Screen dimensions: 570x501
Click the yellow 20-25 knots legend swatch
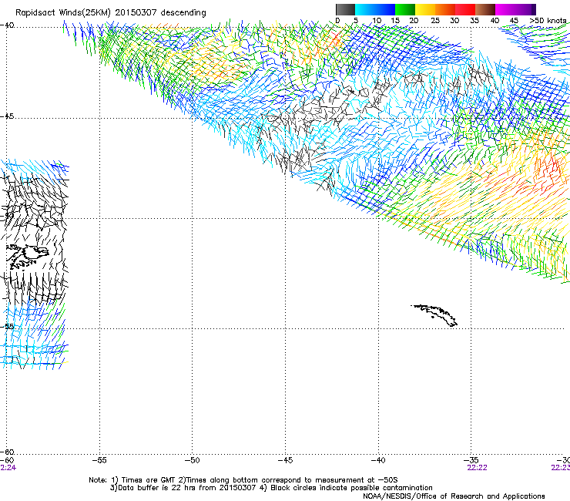point(425,9)
